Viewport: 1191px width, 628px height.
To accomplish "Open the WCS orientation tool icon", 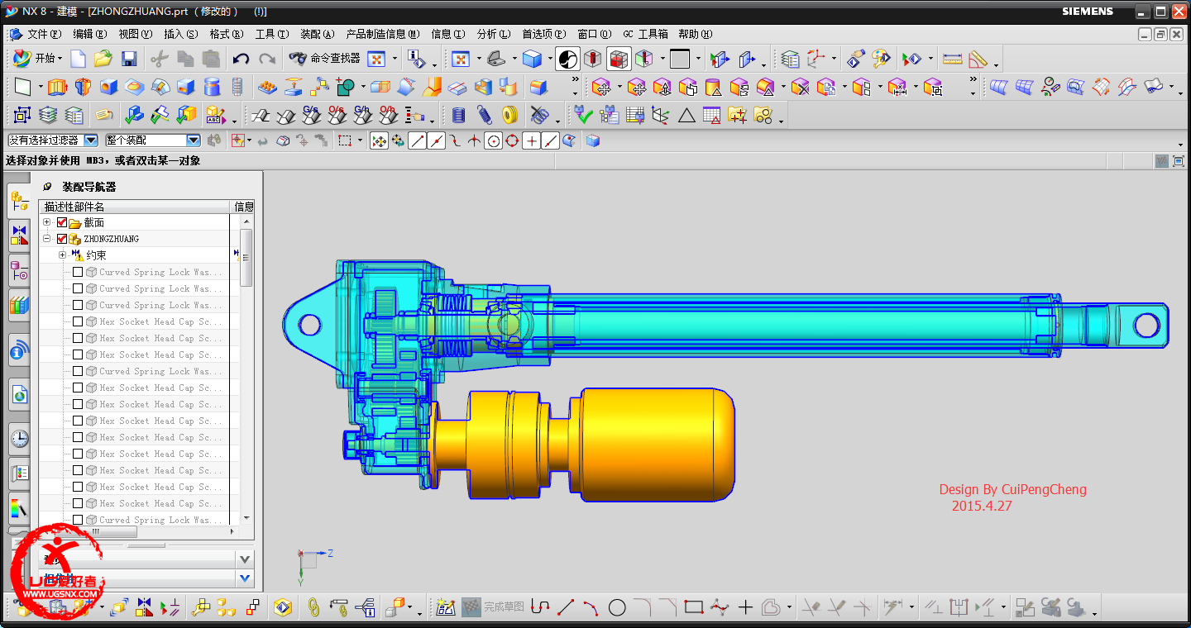I will coord(817,59).
